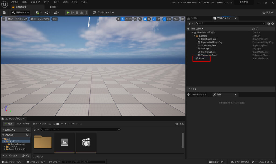This screenshot has height=164, width=276.
Task: Toggle rotation angle snapping
Action: click(x=154, y=19)
